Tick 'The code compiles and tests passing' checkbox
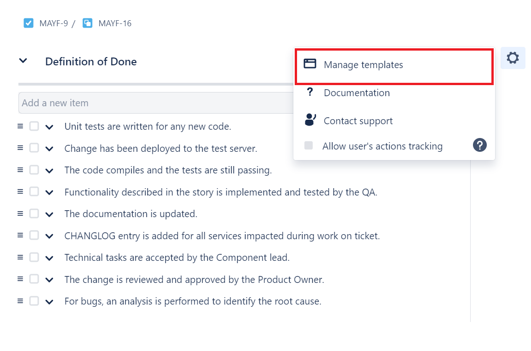This screenshot has width=531, height=351. (34, 170)
